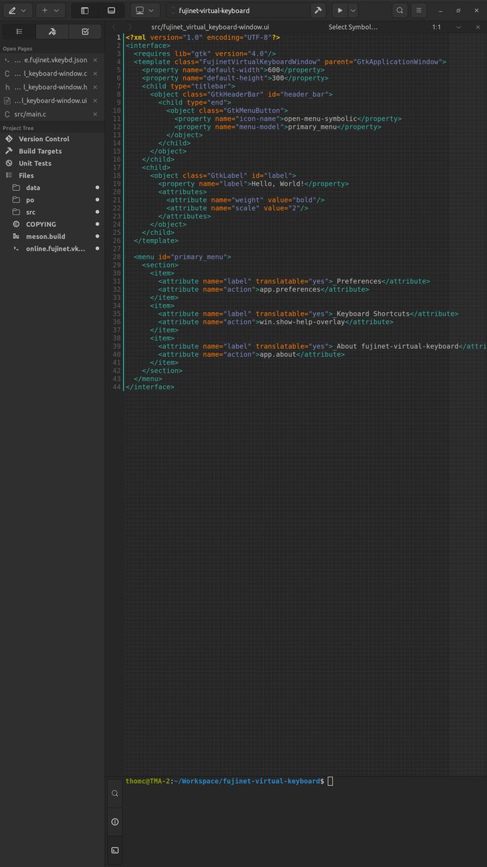Click the C file icon beside src/main.c

tap(7, 114)
